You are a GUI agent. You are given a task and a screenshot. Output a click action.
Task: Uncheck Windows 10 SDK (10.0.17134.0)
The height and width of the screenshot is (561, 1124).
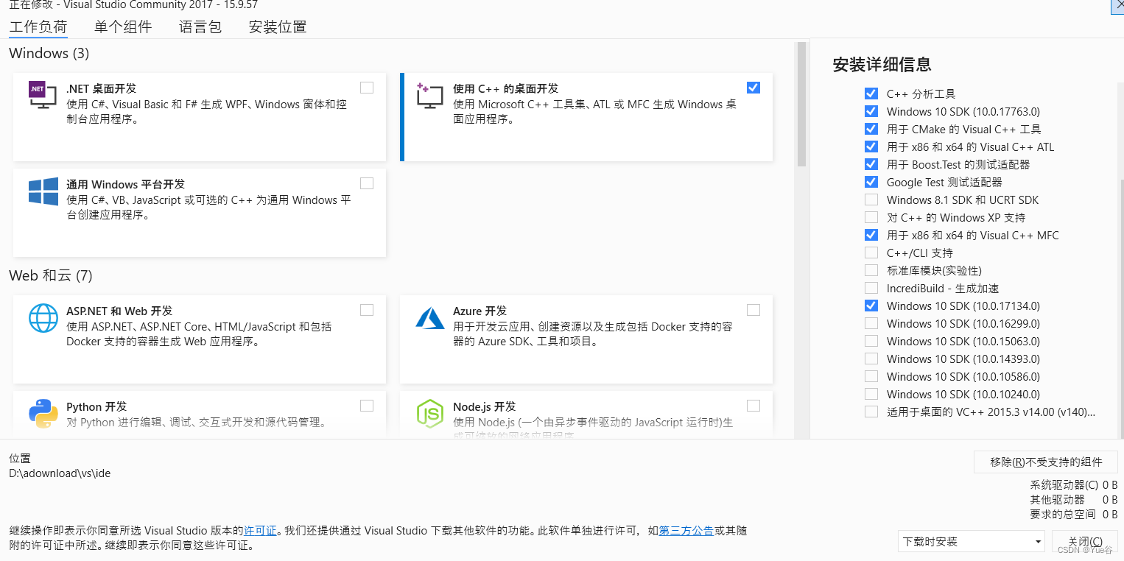point(871,306)
